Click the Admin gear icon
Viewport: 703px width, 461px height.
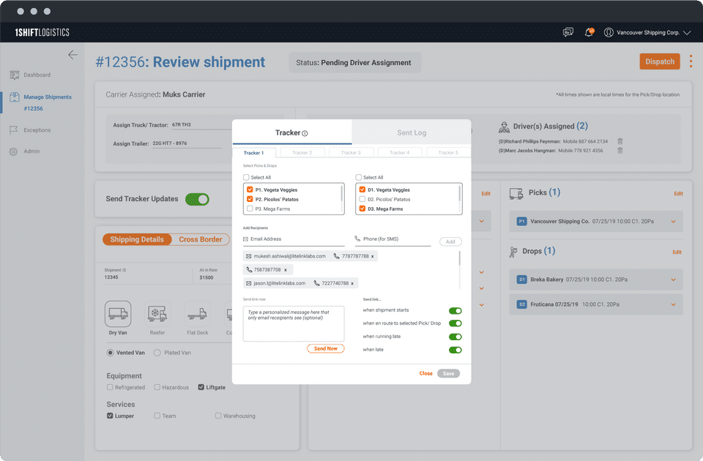point(14,151)
